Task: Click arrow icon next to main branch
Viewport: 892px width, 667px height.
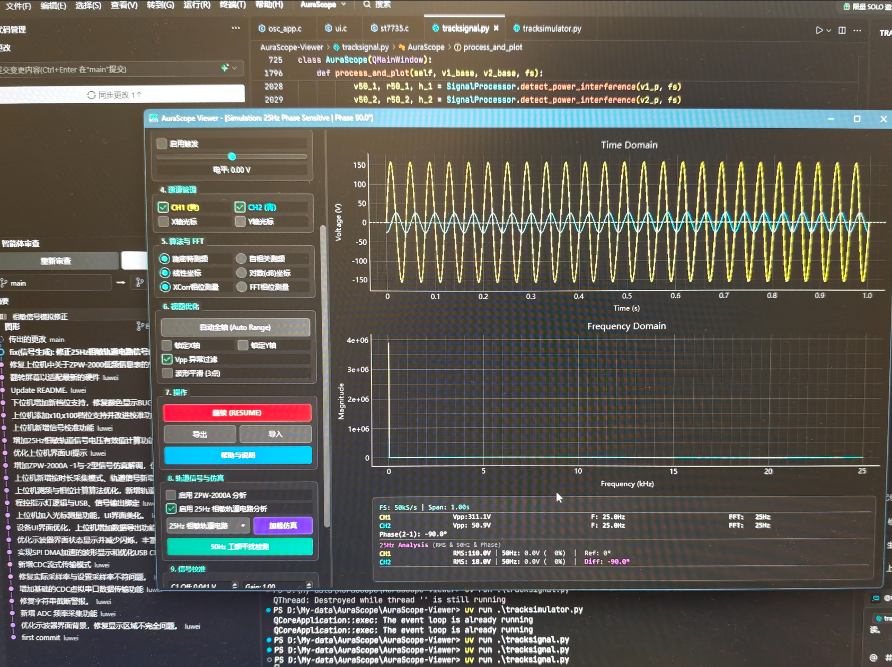Action: [121, 283]
